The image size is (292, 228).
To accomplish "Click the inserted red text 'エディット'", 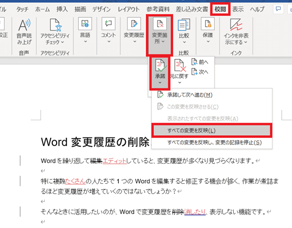I will (x=114, y=161).
